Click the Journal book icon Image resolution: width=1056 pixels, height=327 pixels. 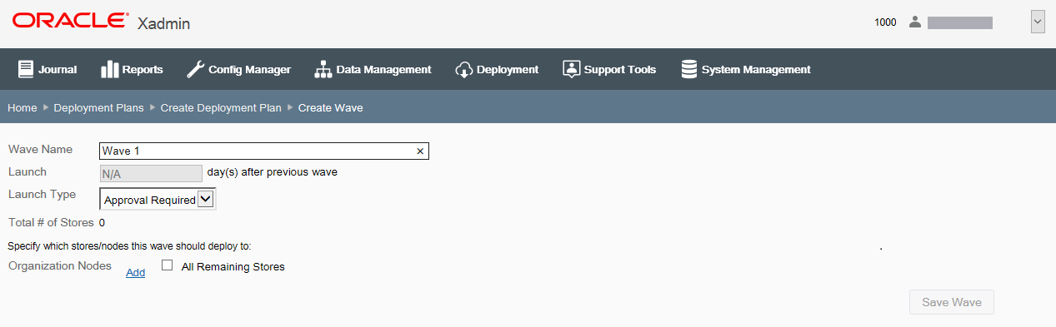point(26,69)
